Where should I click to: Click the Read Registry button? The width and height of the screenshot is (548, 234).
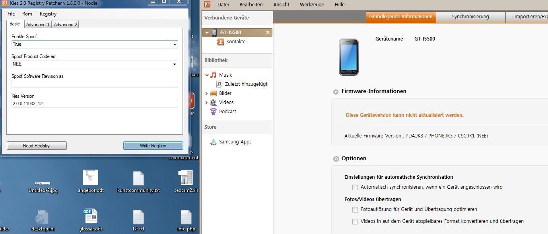[37, 146]
